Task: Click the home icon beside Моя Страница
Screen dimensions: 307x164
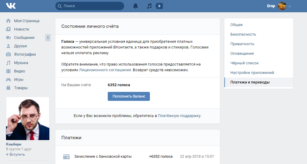Action: click(8, 21)
